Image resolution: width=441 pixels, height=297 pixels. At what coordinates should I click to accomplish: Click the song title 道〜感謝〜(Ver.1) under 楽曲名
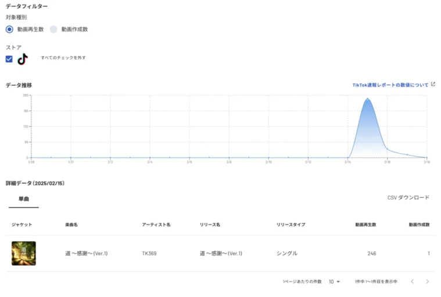(87, 253)
